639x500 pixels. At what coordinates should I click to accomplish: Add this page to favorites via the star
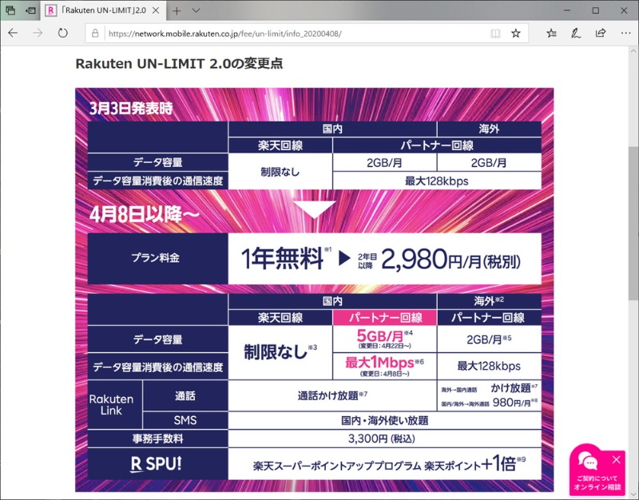click(516, 34)
